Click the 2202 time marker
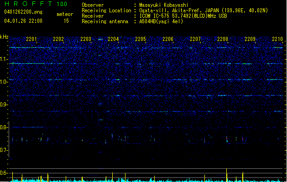The image size is (287, 182). (x=58, y=39)
